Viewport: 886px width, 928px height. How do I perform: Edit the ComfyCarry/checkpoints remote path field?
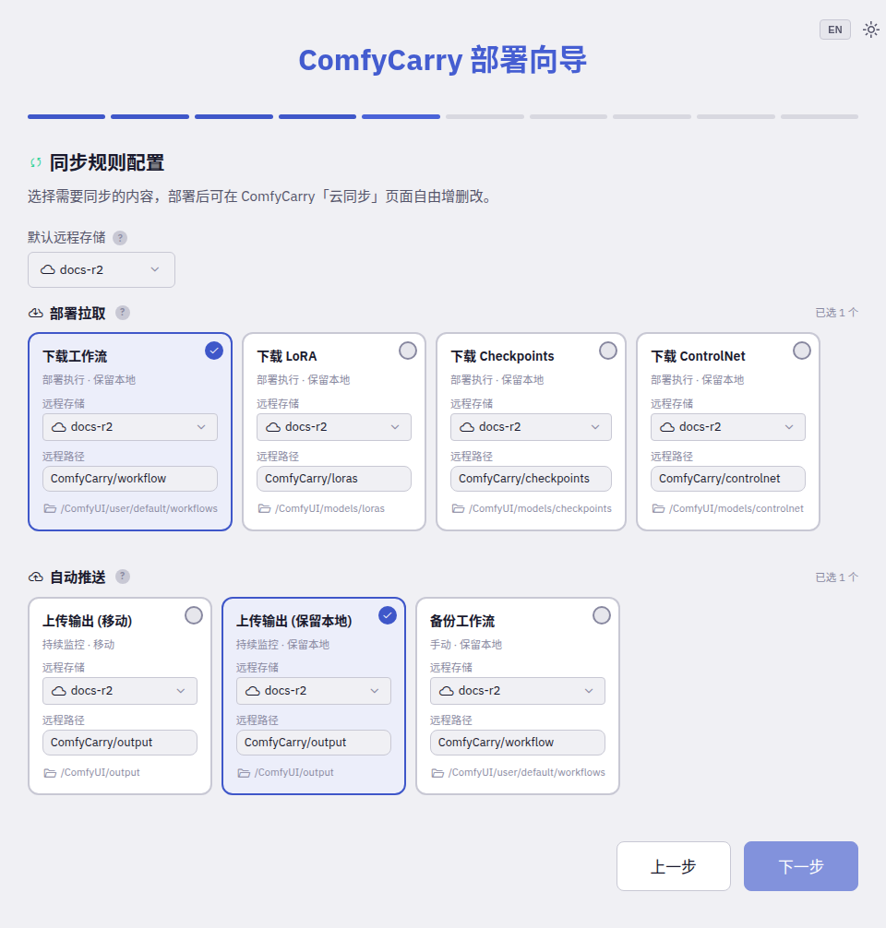pos(531,479)
